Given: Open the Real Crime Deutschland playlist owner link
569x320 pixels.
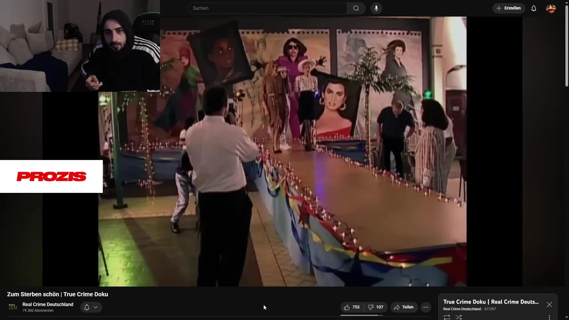Looking at the screenshot, I should 462,309.
